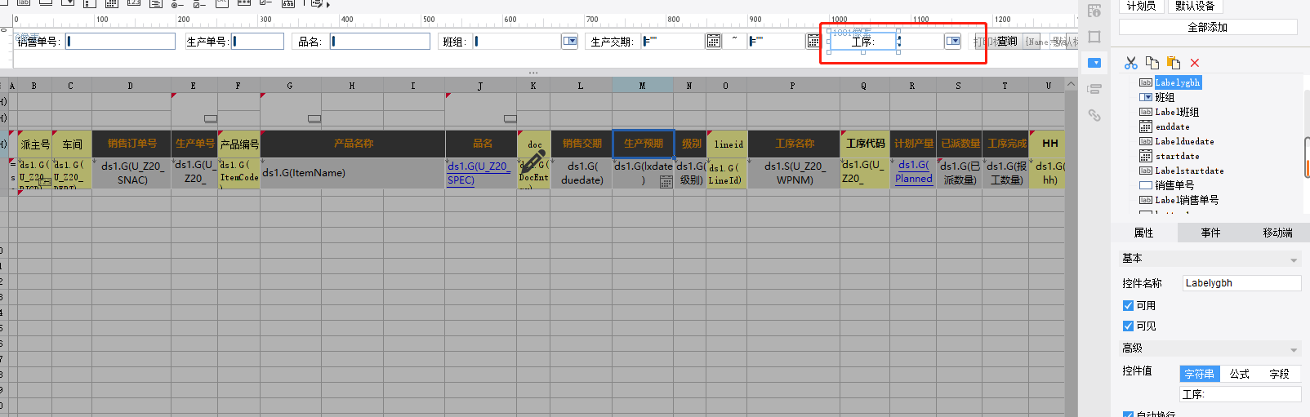Click the 品名 text input in parameter pane
The width and height of the screenshot is (1310, 417).
click(x=381, y=41)
